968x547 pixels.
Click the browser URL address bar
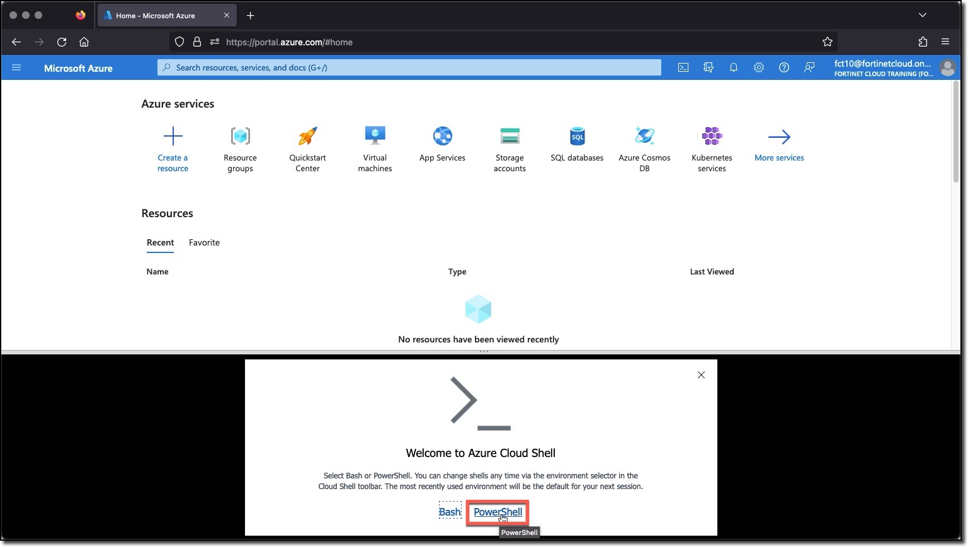pyautogui.click(x=504, y=42)
